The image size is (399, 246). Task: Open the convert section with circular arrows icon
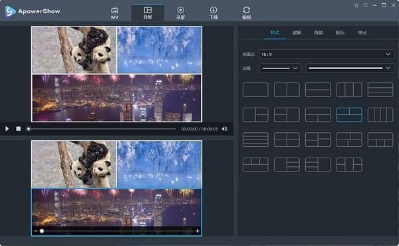coord(246,13)
